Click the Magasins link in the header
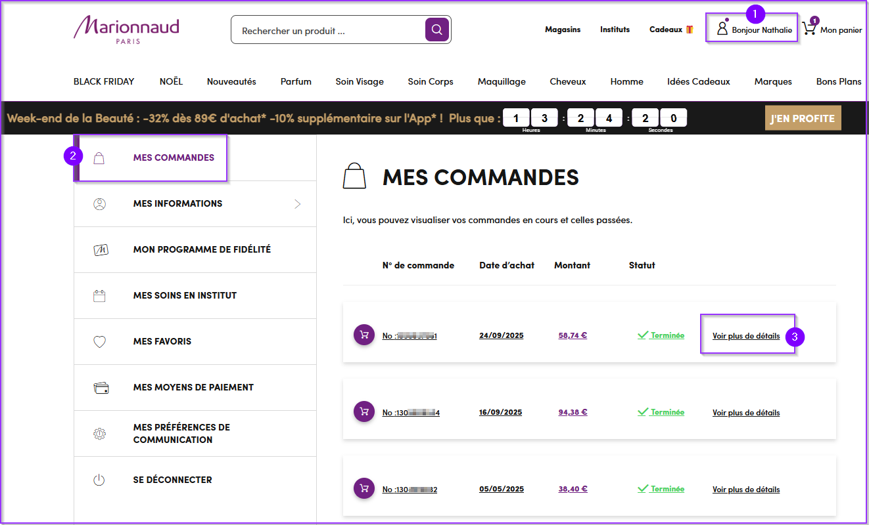Screen dimensions: 869x525 562,30
